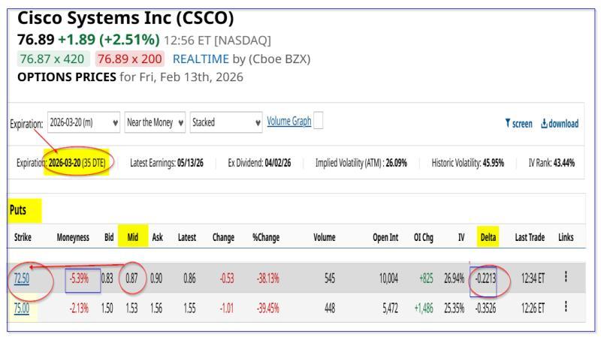Sort by Volume column header
601x337 pixels.
click(324, 237)
